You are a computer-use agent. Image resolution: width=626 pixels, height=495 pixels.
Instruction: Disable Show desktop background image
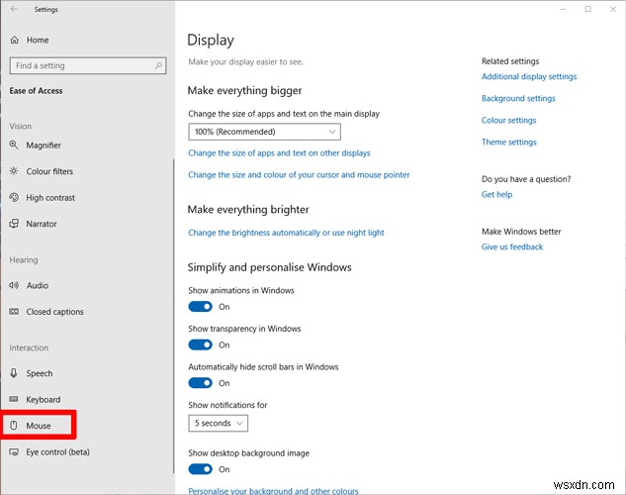(200, 469)
